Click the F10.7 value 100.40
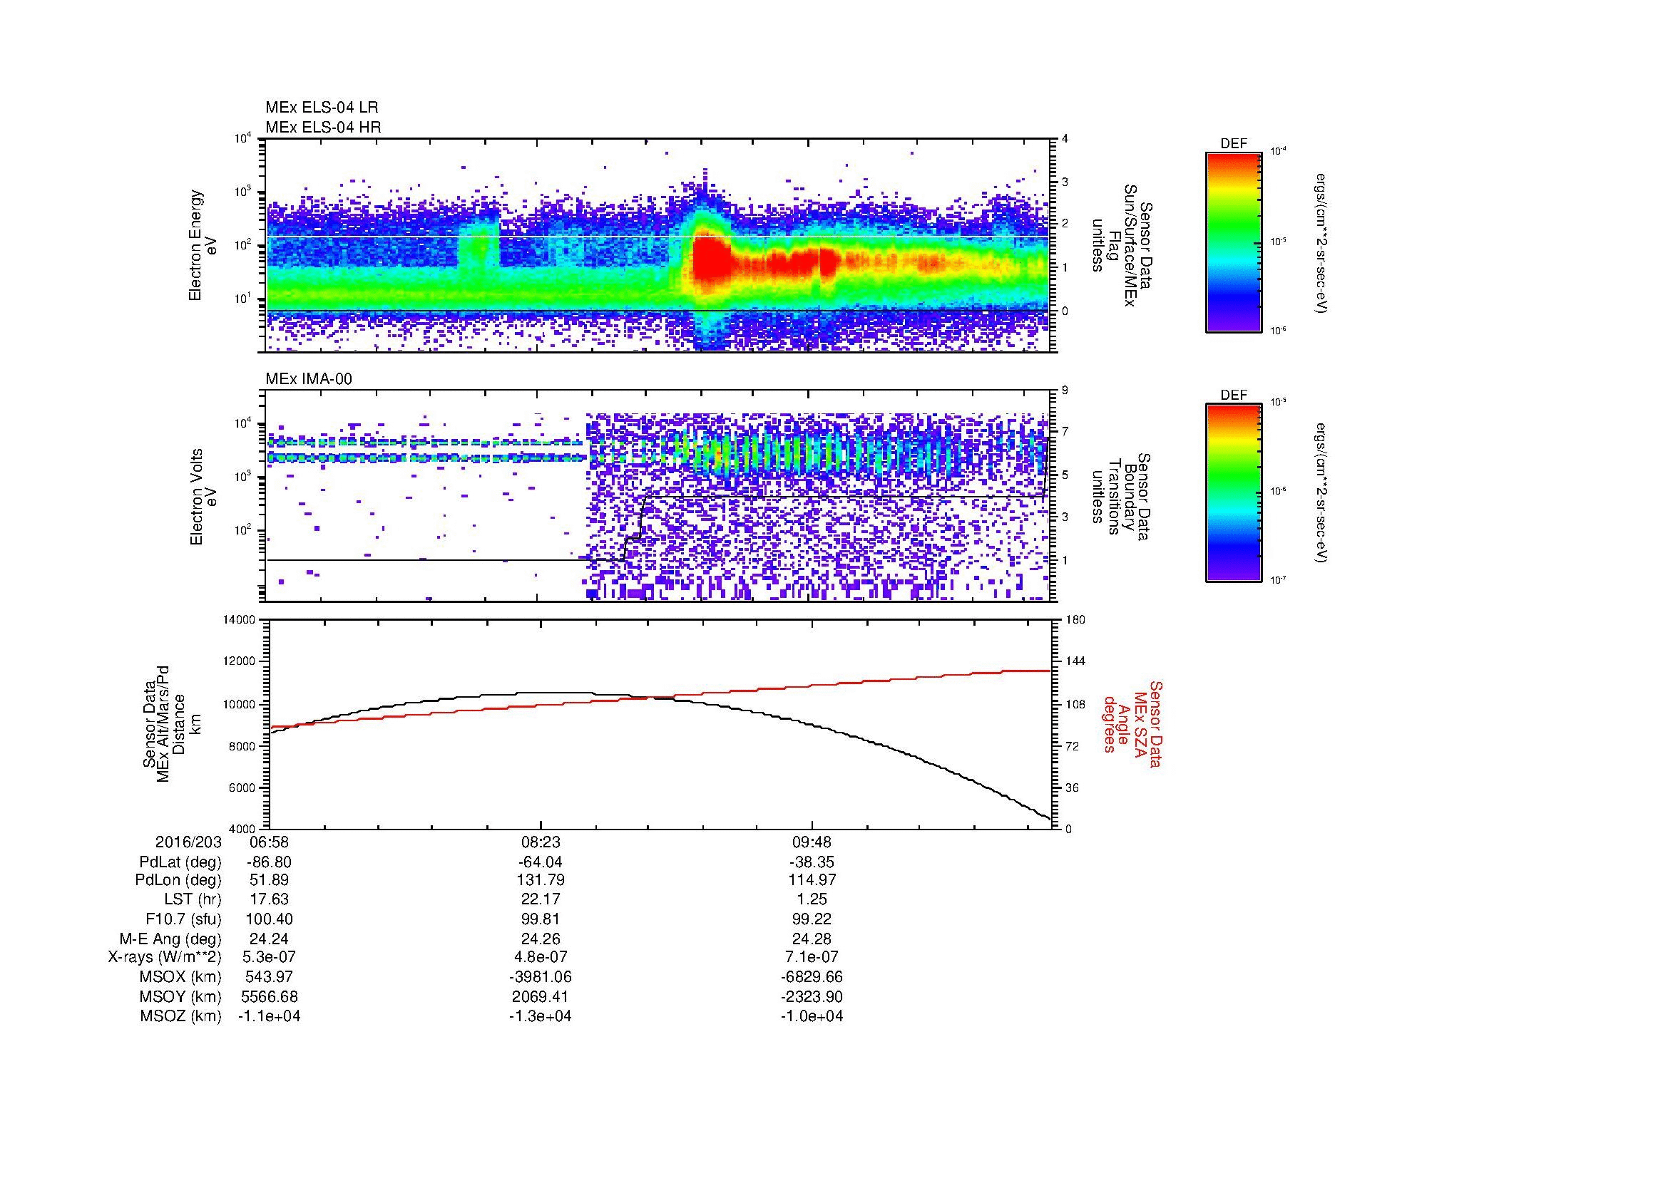1668x1178 pixels. coord(269,918)
